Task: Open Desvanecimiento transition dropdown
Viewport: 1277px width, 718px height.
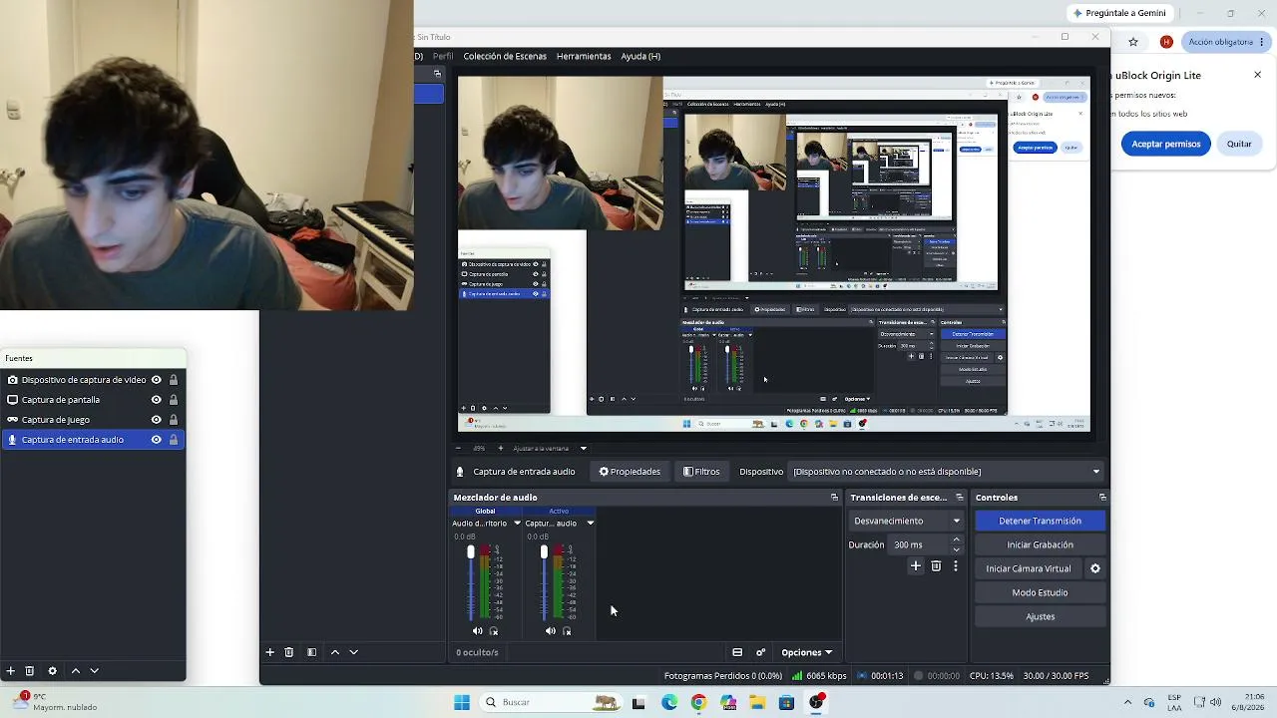Action: click(906, 521)
